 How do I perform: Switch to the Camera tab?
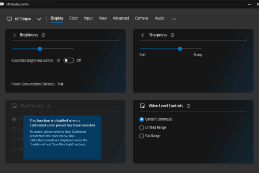(x=142, y=18)
